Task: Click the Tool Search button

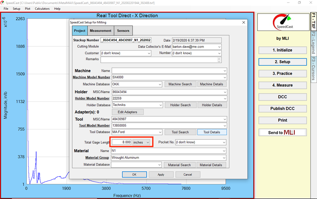Action: point(180,132)
